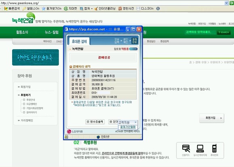Open 뉴스레터 link in top-right header
The image size is (234, 167).
[x=222, y=24]
